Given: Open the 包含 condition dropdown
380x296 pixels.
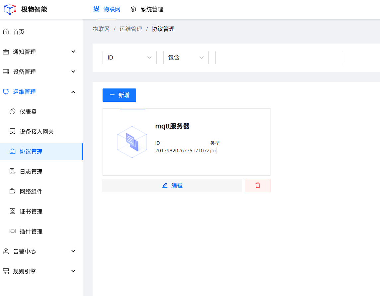Looking at the screenshot, I should (x=186, y=58).
